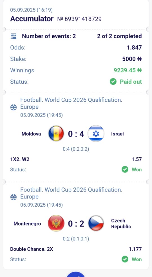Image resolution: width=152 pixels, height=277 pixels.
Task: Click the Won checkmark for the Montenegro match
Action: [x=125, y=259]
